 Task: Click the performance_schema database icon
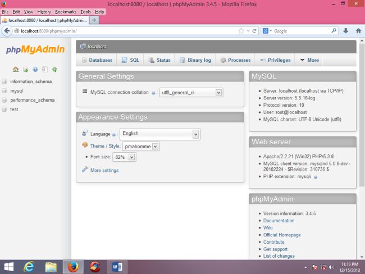(4, 100)
